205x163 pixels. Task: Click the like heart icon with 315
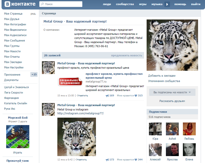136,96
